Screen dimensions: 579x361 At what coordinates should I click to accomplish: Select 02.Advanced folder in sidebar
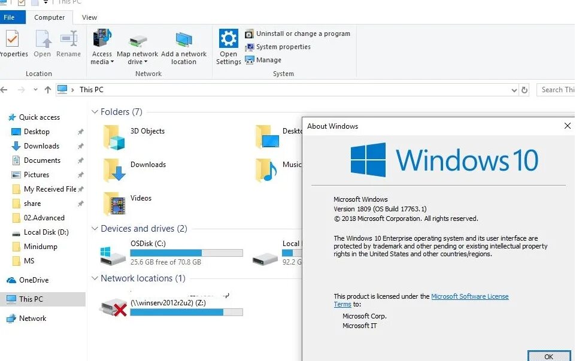coord(44,218)
